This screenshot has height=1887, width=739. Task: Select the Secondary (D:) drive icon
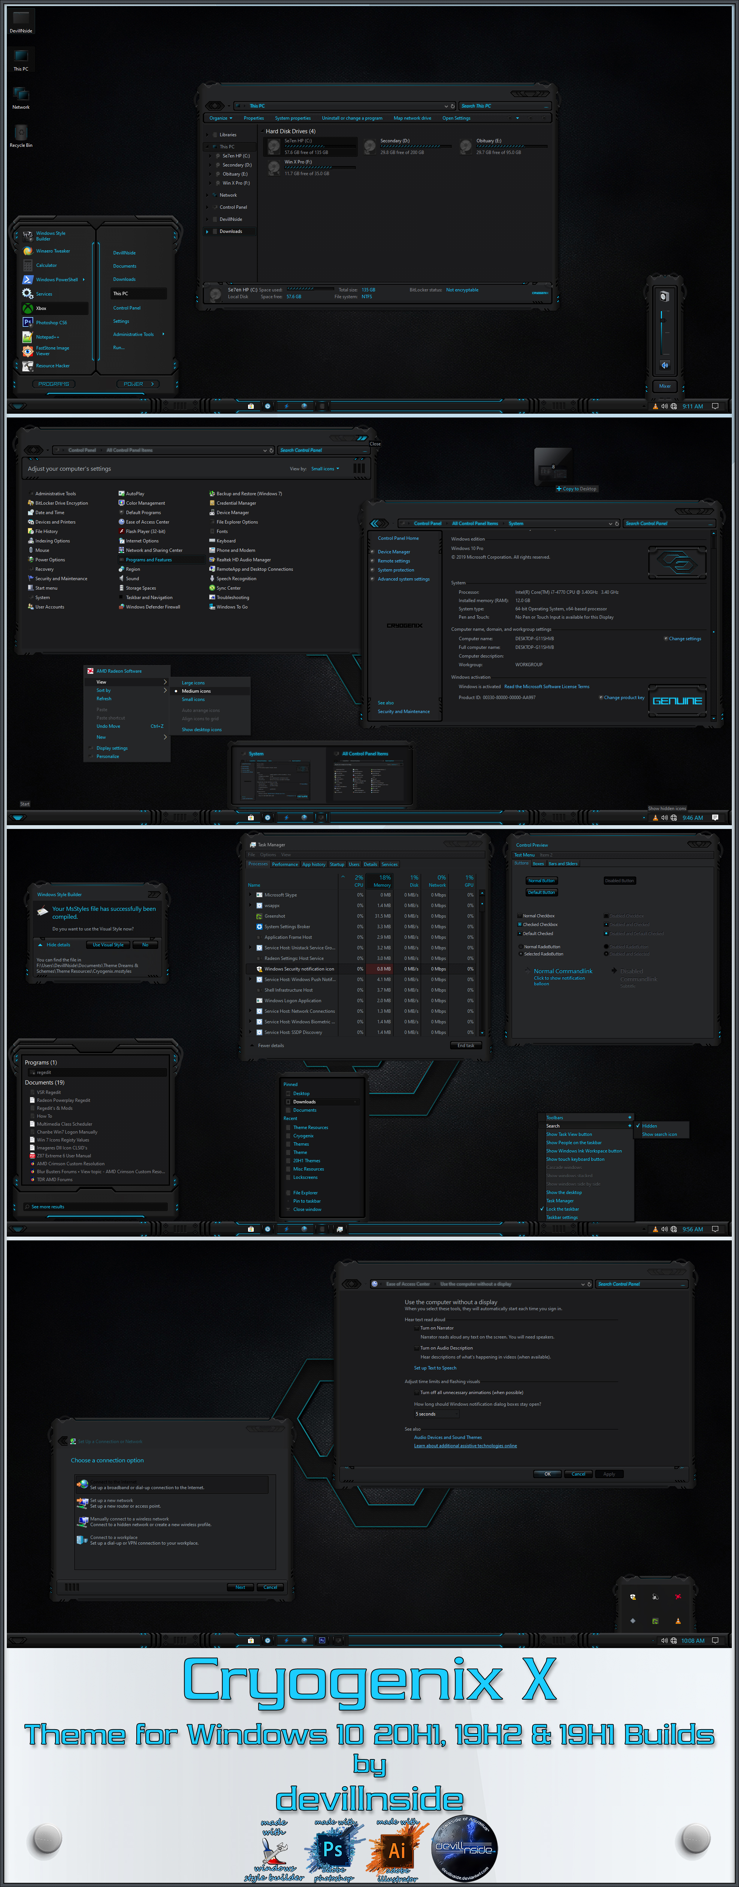click(x=370, y=146)
